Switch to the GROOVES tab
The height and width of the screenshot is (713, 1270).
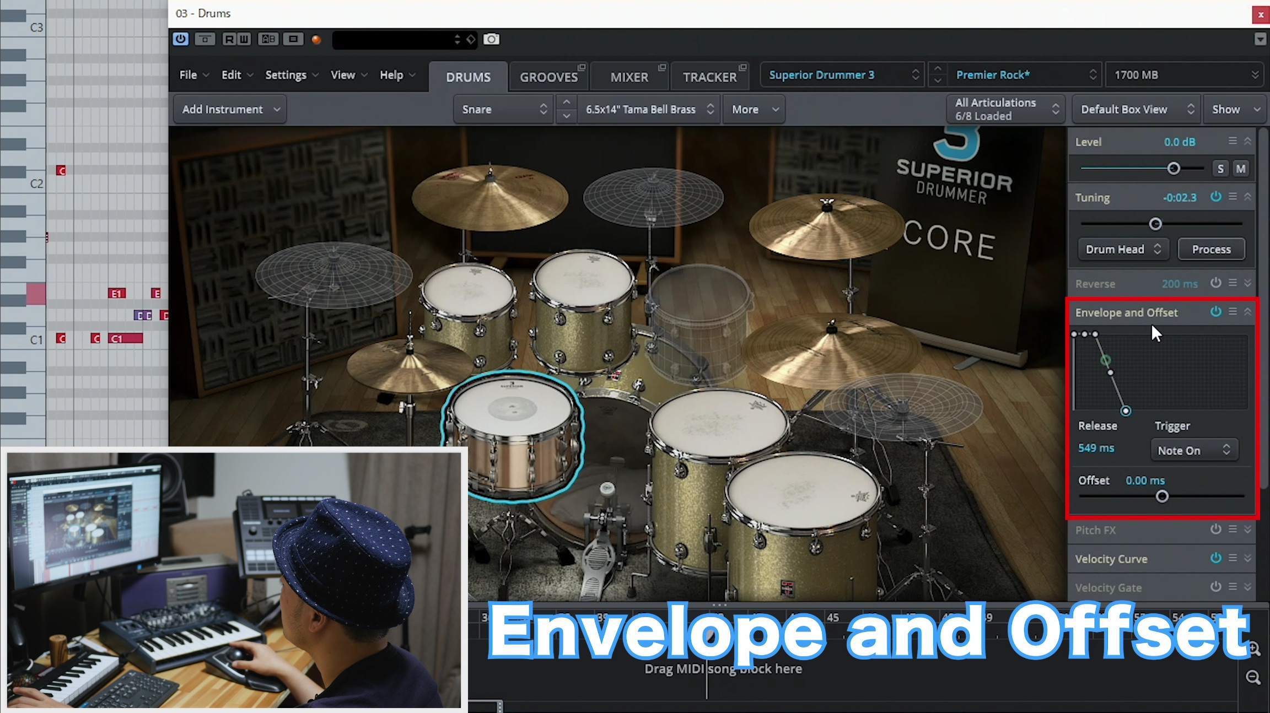tap(549, 77)
